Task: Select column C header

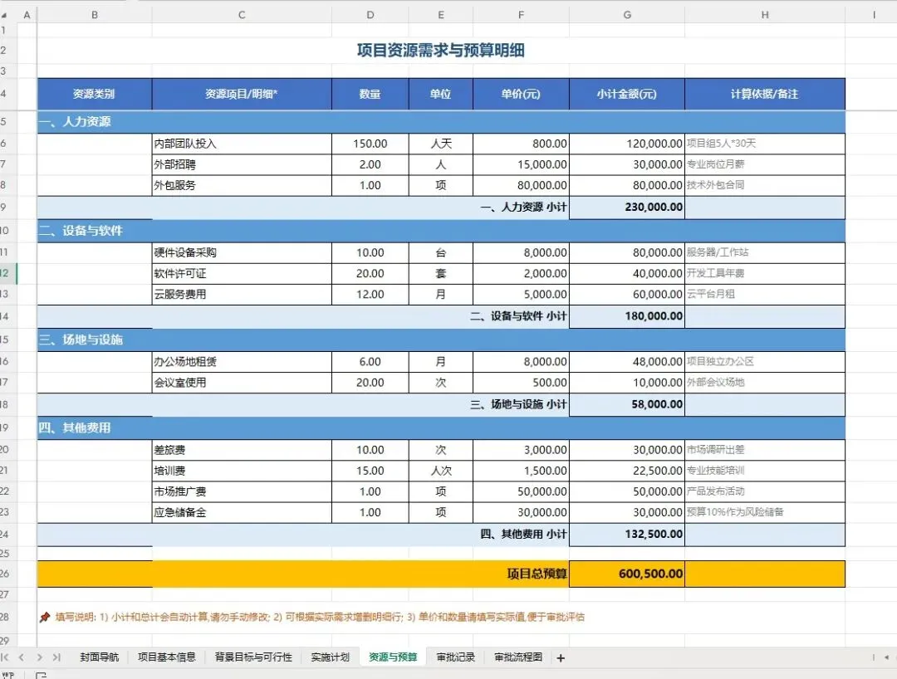Action: tap(242, 16)
